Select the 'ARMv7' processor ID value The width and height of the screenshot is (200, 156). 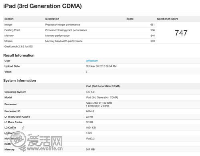coord(90,111)
